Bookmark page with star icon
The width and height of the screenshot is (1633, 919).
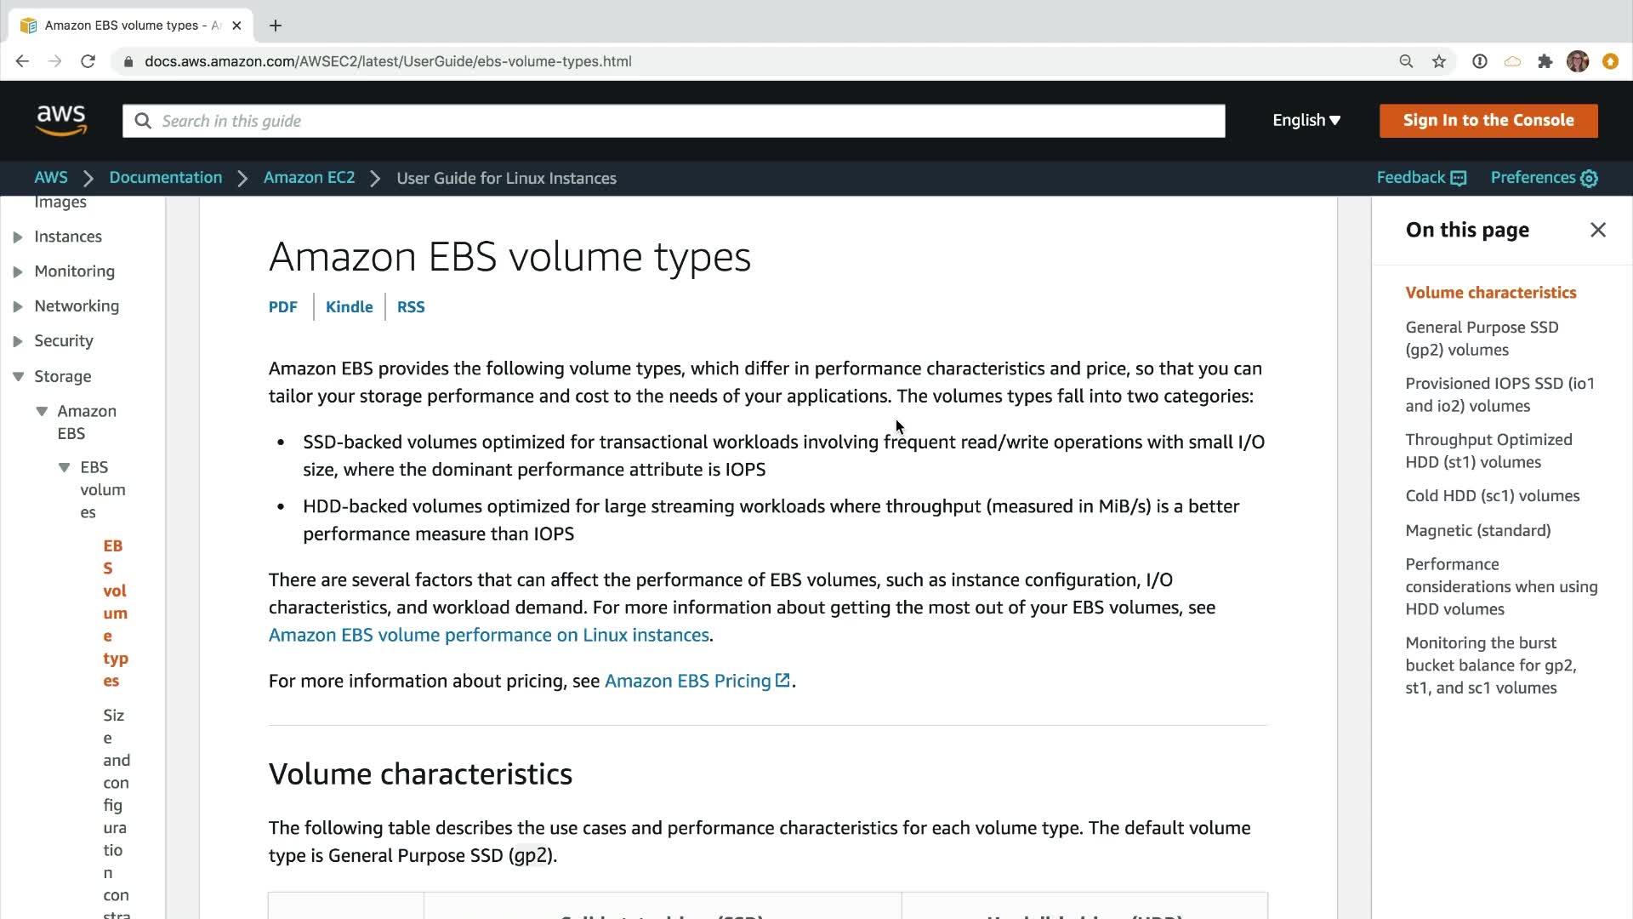tap(1439, 61)
